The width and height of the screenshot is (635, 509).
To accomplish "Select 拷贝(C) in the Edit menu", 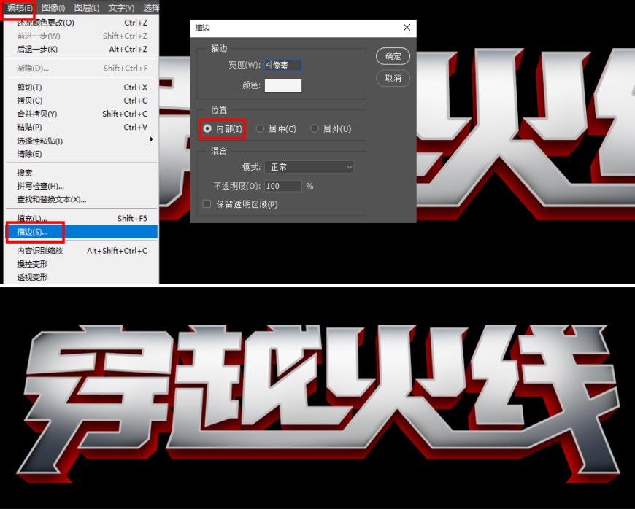I will 81,101.
